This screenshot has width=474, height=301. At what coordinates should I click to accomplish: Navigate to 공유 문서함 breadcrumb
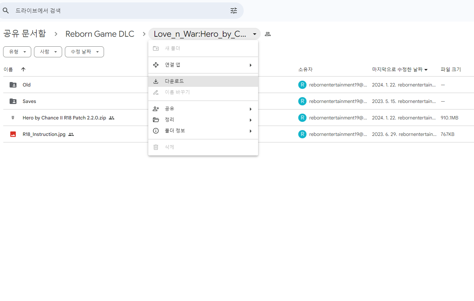click(24, 33)
